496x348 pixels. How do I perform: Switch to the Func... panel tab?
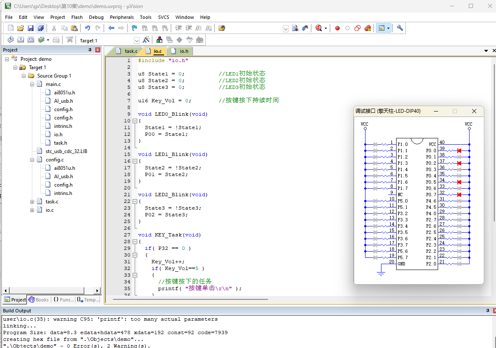pos(64,300)
